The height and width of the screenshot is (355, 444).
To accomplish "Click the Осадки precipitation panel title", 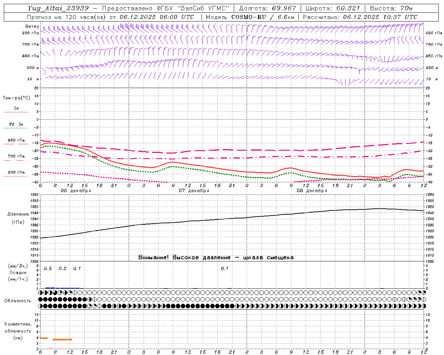I will (18, 273).
